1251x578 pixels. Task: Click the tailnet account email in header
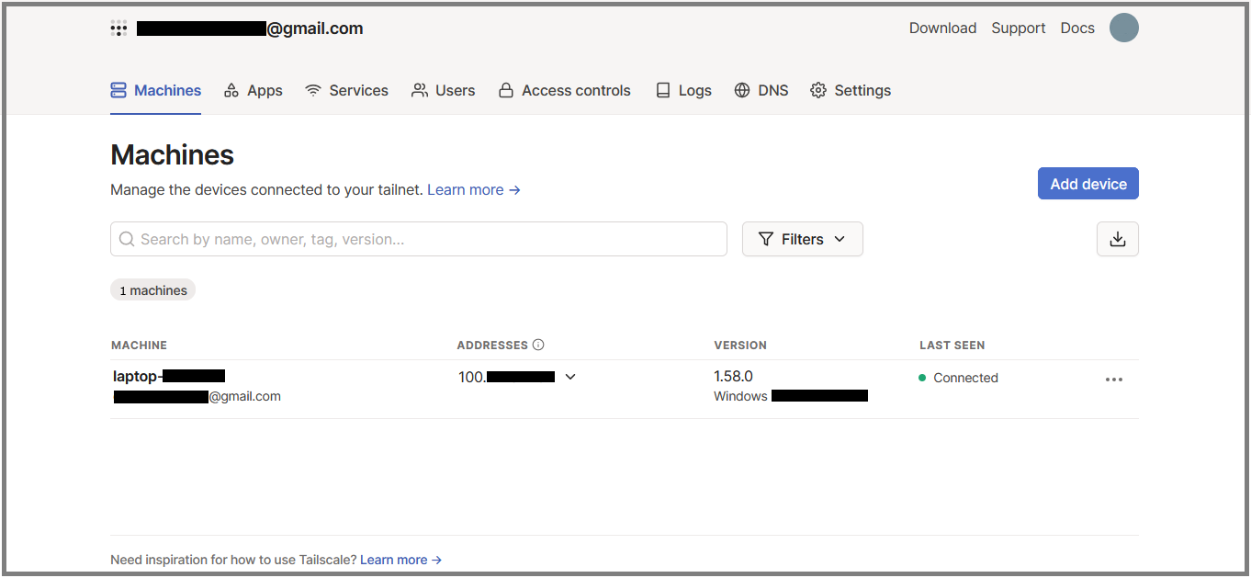[x=250, y=28]
